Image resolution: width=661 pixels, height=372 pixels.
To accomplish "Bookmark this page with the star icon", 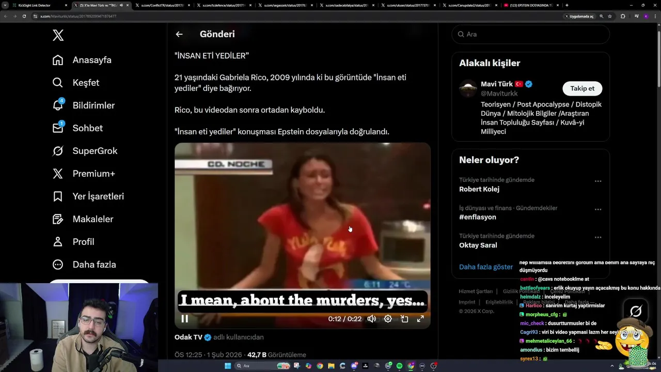I will 610,16.
